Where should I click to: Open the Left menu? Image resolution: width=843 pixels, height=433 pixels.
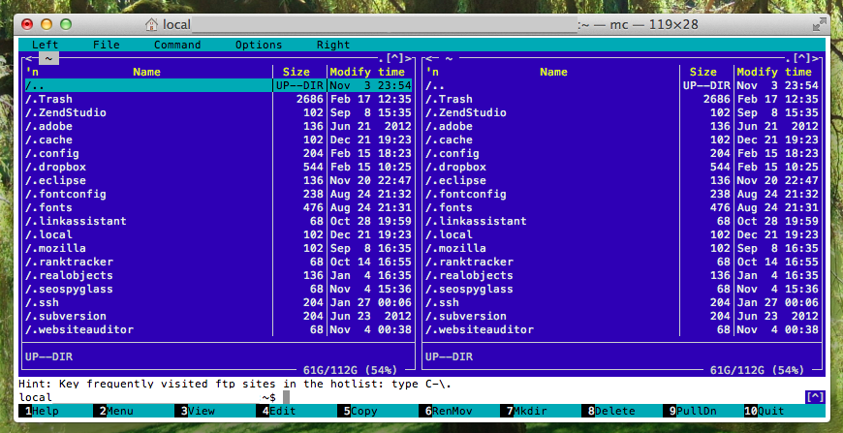click(45, 45)
